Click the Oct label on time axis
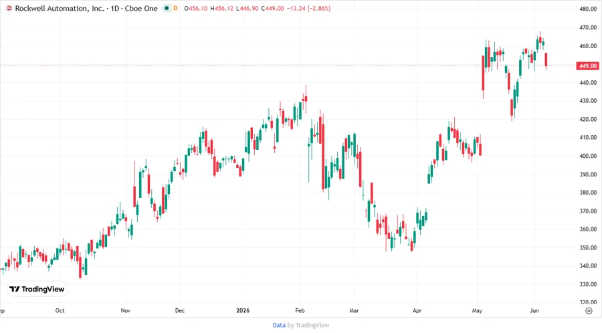 point(60,310)
